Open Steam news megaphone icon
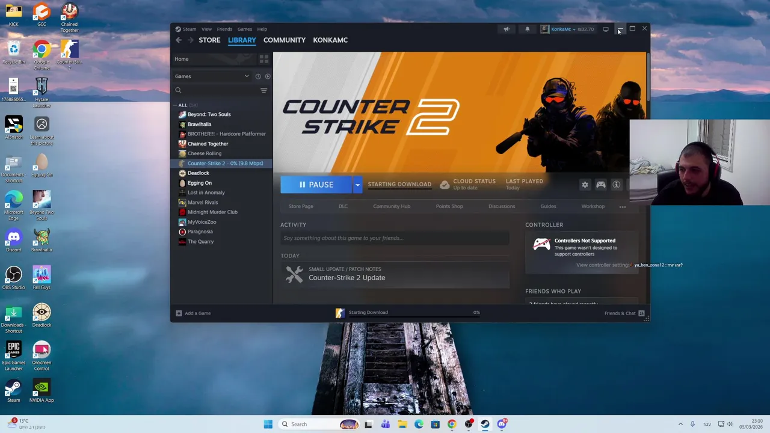 coord(507,29)
